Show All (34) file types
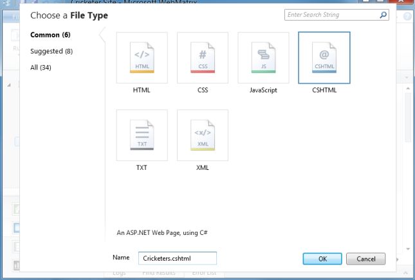415x280 pixels. (41, 68)
